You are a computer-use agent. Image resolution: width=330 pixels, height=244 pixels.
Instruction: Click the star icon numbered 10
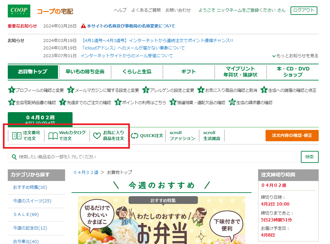[x=232, y=102]
